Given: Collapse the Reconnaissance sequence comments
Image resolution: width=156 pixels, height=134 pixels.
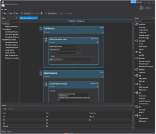Looking at the screenshot, I should click(103, 77).
